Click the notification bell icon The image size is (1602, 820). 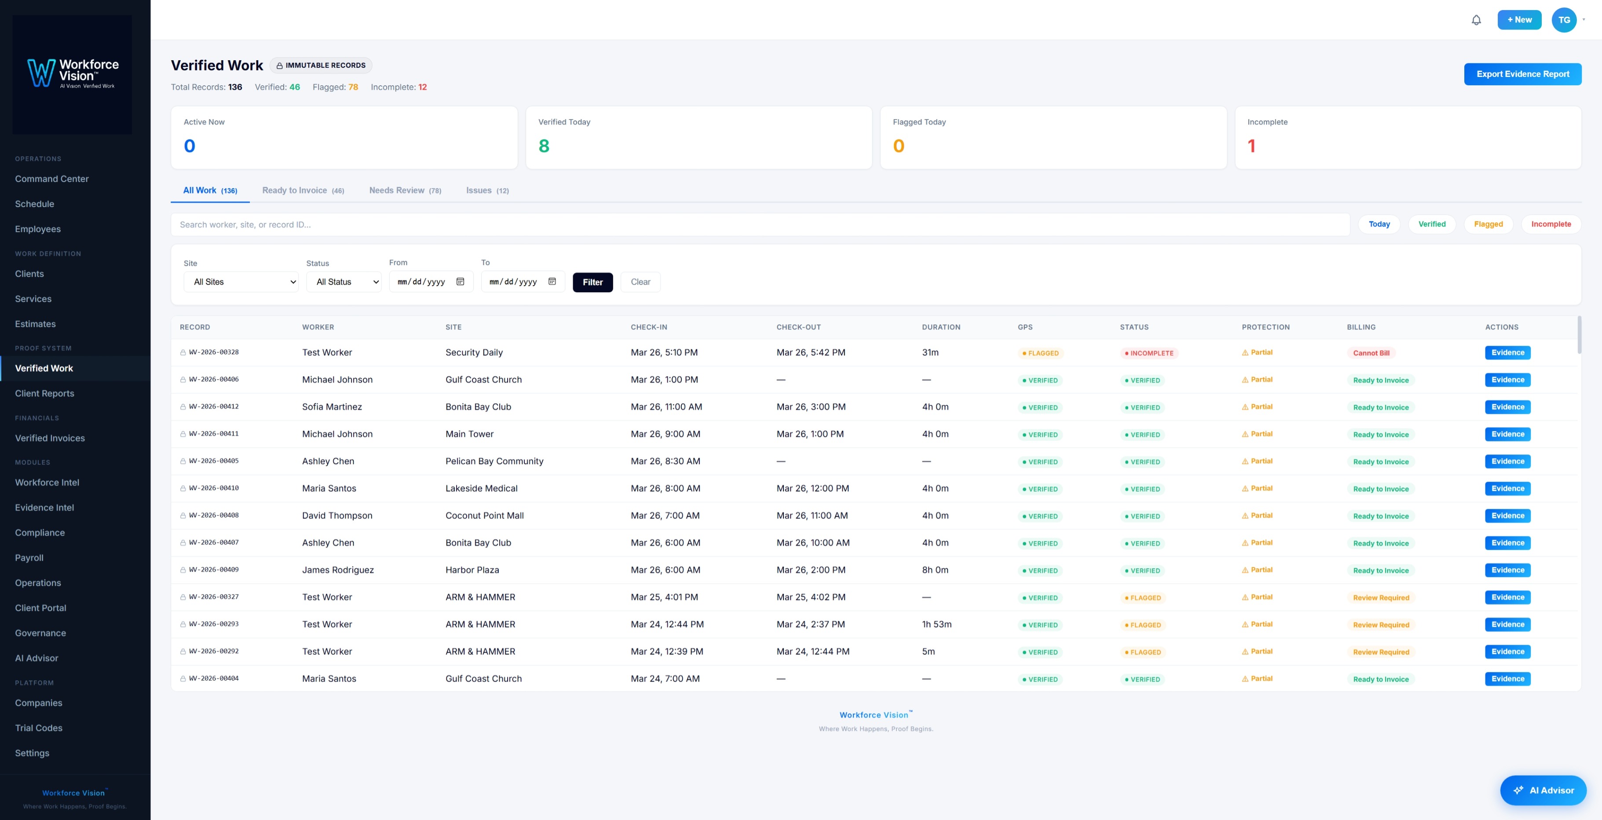coord(1476,20)
